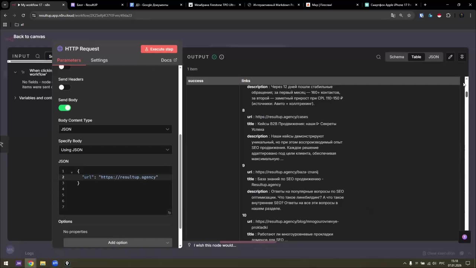Show hidden system tray icons
This screenshot has width=476, height=268.
(405, 263)
